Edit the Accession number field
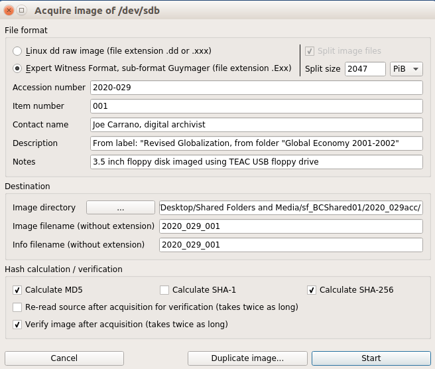This screenshot has height=369, width=435. (256, 88)
